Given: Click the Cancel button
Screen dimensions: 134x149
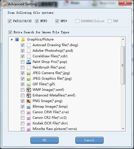Looking at the screenshot, I should [x=89, y=140].
